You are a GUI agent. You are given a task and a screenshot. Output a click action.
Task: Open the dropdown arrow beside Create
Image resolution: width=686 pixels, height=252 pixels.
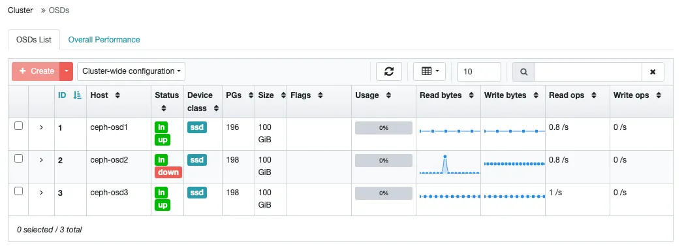pos(67,71)
